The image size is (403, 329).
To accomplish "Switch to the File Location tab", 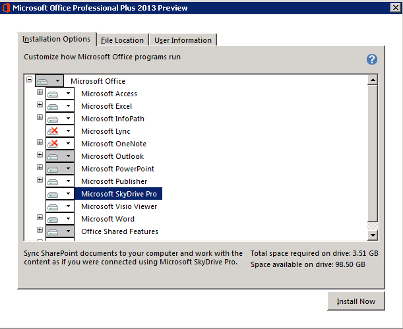I will point(122,40).
